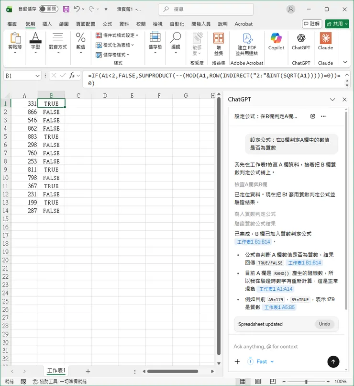Launch the Copilot ribbon icon

coord(276,41)
